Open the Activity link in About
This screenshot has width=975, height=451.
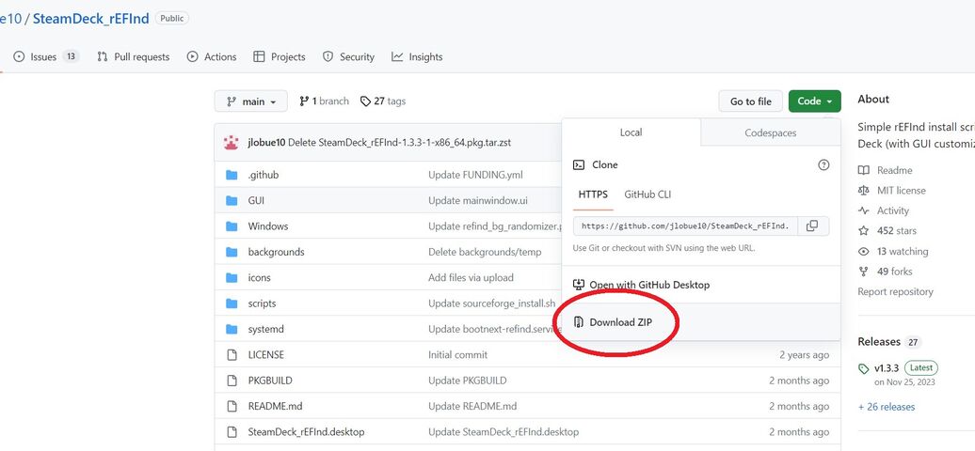point(884,210)
